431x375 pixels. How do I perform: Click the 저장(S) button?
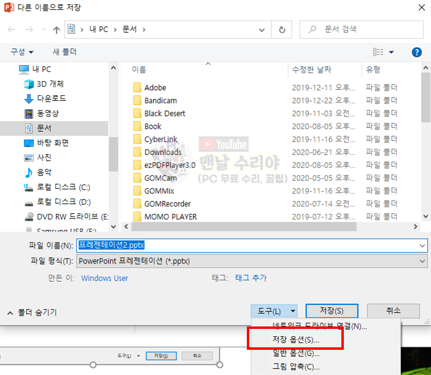click(x=332, y=311)
